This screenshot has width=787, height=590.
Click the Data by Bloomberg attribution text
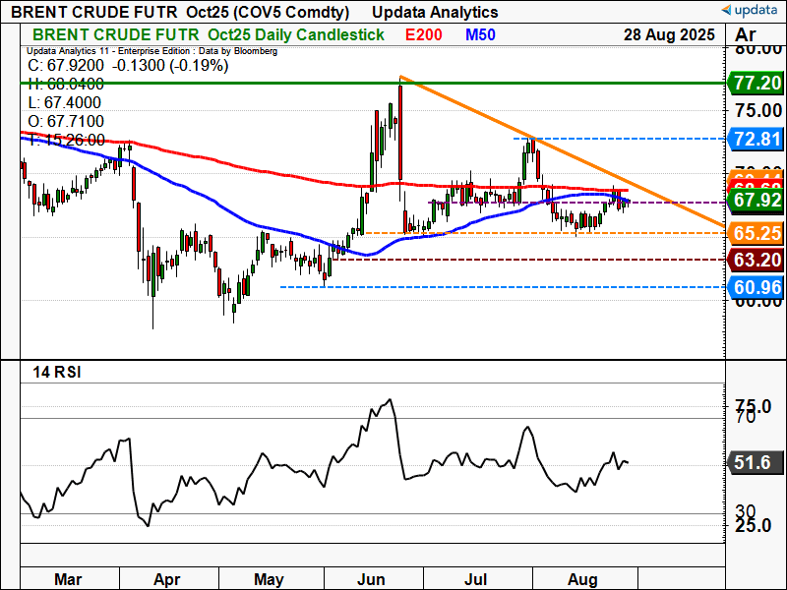[238, 51]
